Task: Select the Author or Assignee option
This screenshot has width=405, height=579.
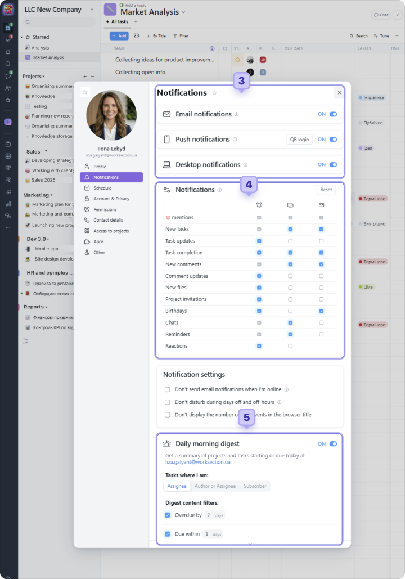Action: [x=215, y=486]
